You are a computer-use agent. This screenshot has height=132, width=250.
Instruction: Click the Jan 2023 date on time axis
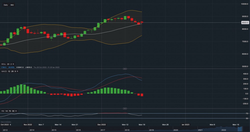coord(186,124)
